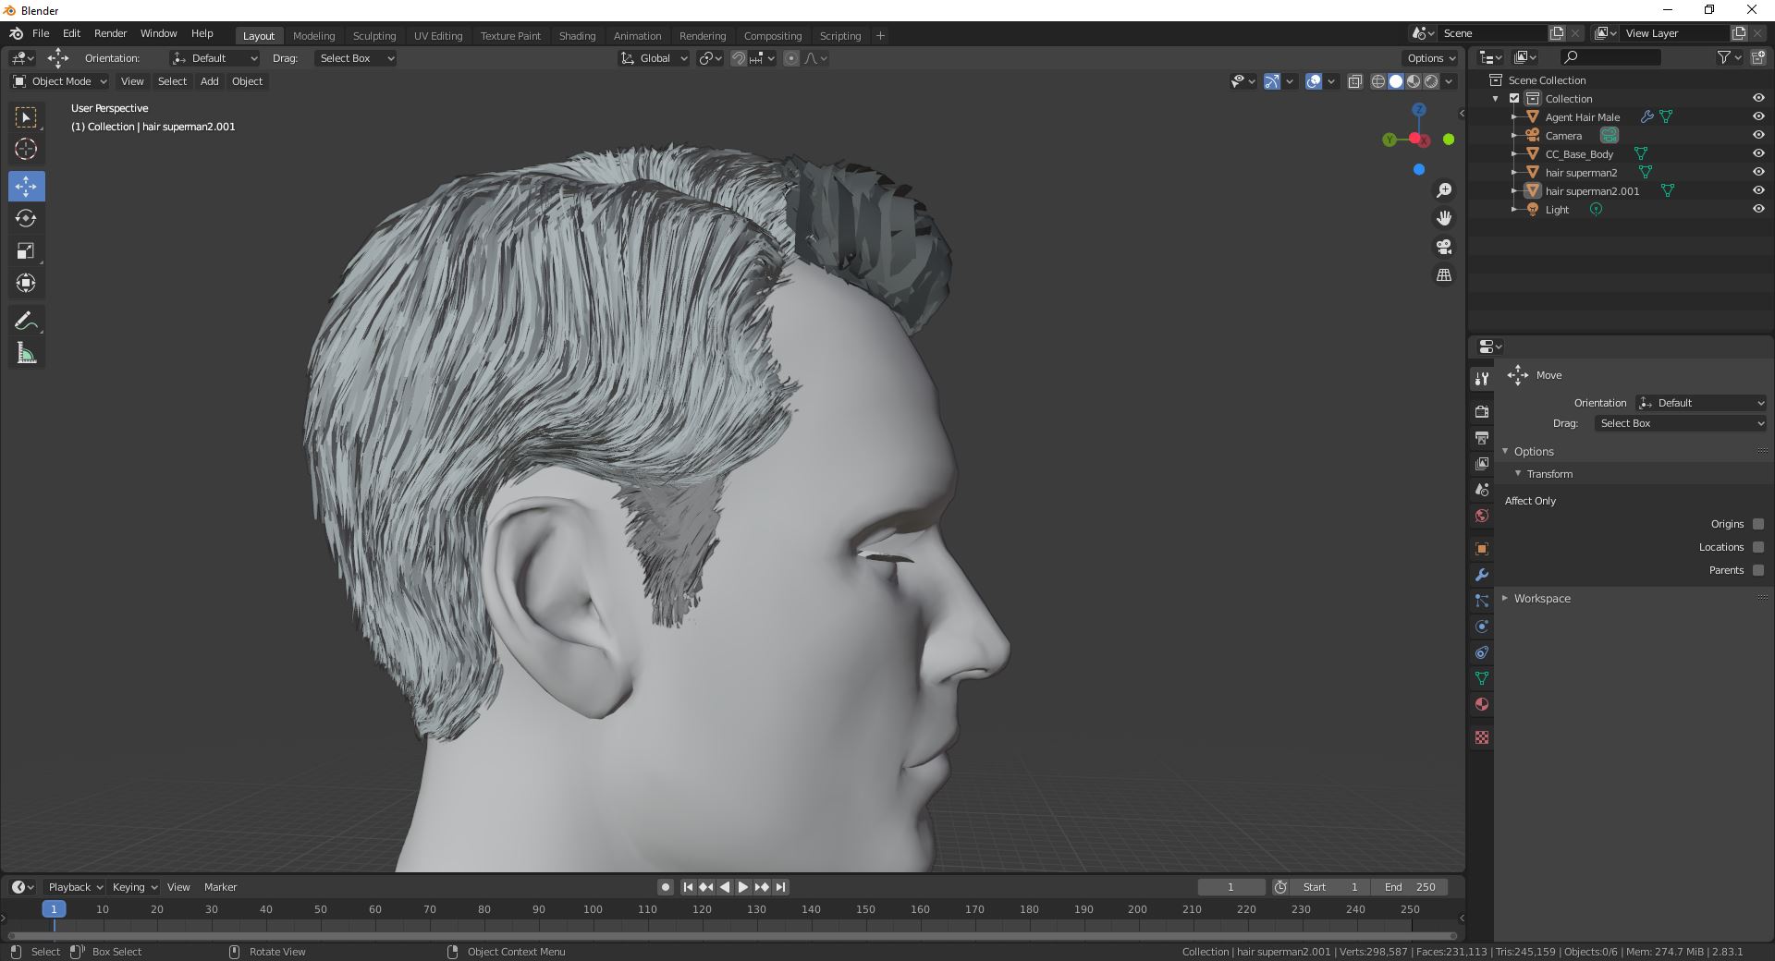Open the header Options dropdown
This screenshot has width=1775, height=961.
(1431, 58)
